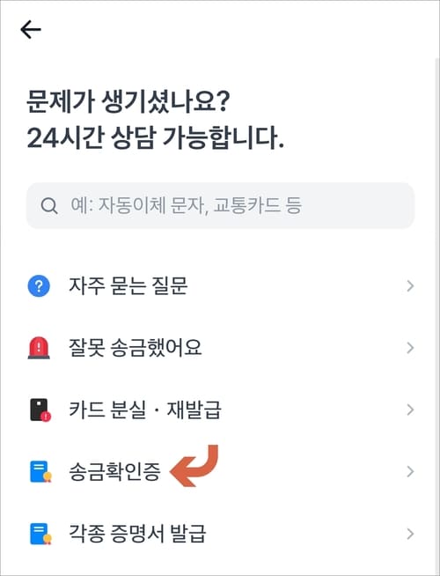Open the 자주 묻는 질문 menu item

pyautogui.click(x=220, y=285)
